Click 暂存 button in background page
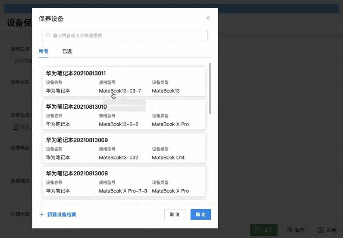343x238 pixels. [296, 230]
